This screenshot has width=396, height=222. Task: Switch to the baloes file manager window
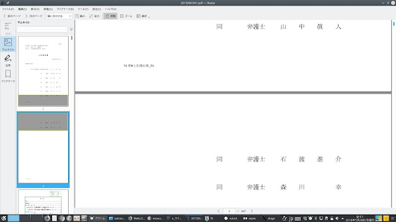pos(117,218)
